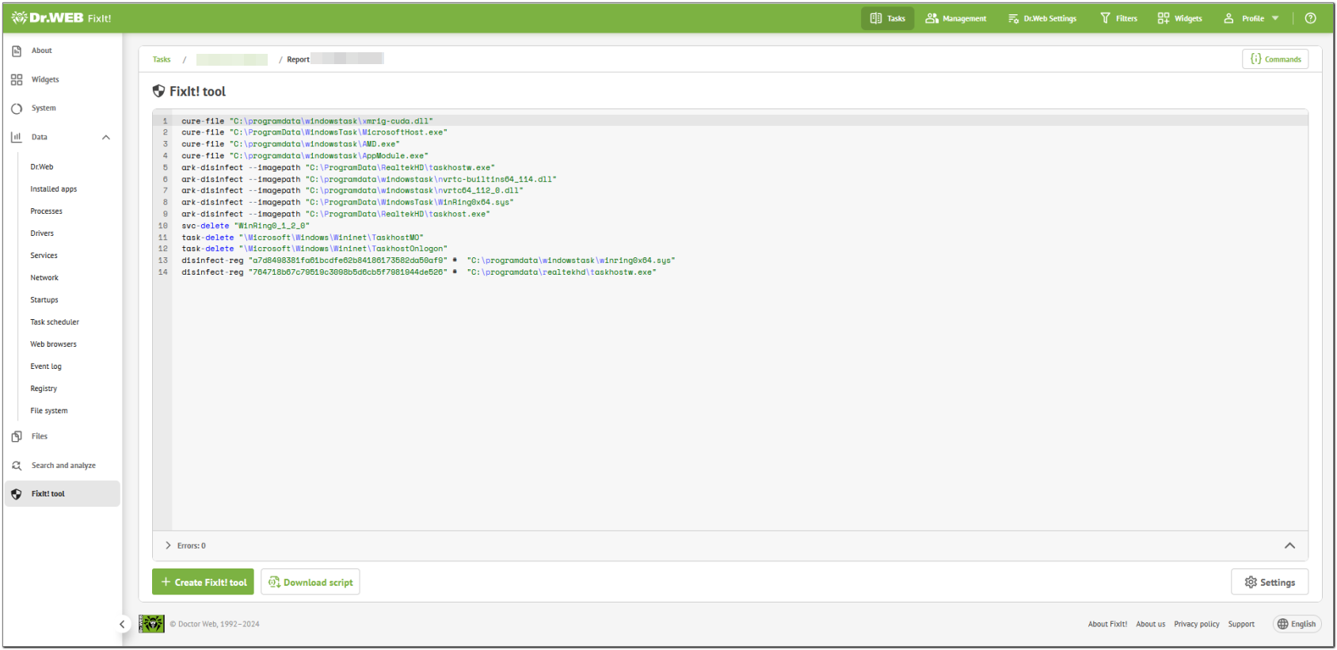Click the About document icon in sidebar
This screenshot has height=650, width=1337.
coord(17,51)
